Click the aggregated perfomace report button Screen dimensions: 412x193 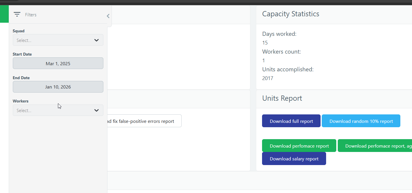tap(376, 146)
